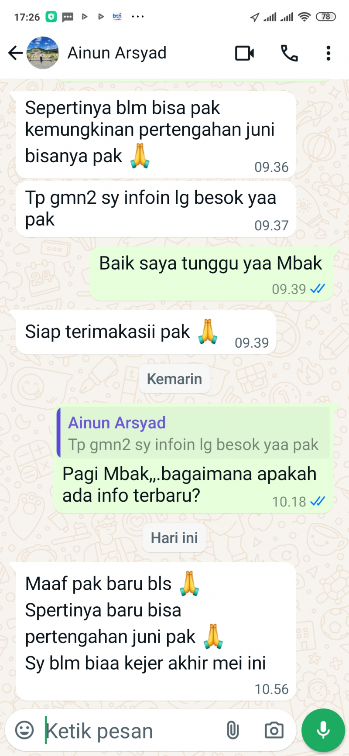Viewport: 349px width, 756px height.
Task: Open contact info via Ainun Arsyad name
Action: click(x=117, y=53)
